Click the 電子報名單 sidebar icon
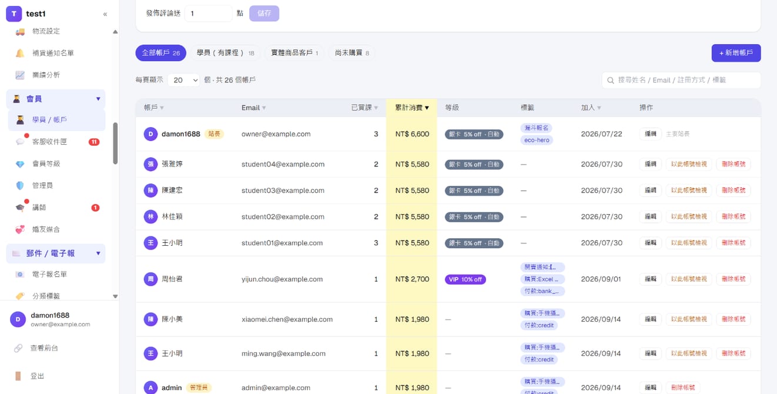 (20, 274)
